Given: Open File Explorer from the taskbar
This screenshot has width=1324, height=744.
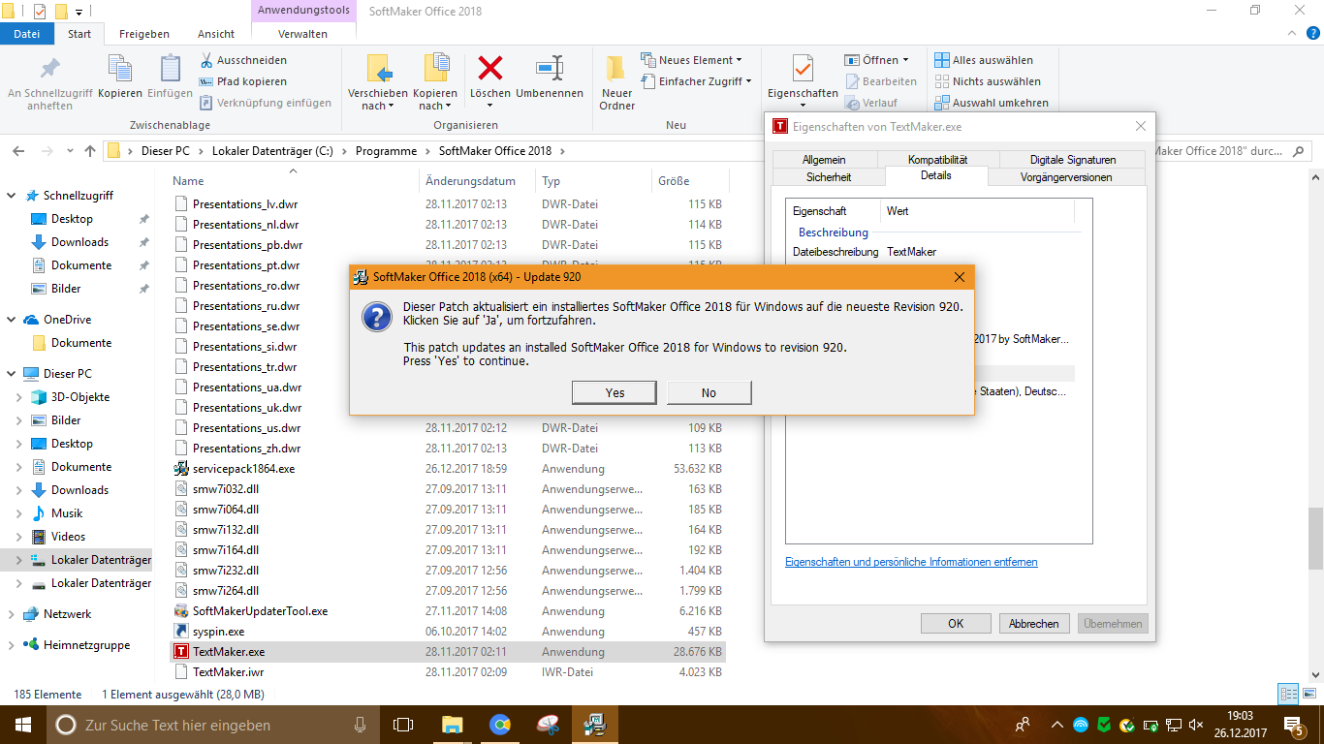Looking at the screenshot, I should click(452, 725).
